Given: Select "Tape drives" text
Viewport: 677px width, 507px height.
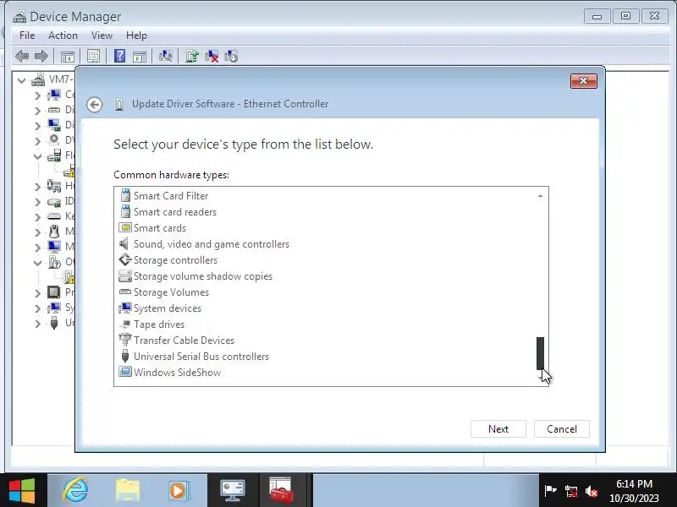Looking at the screenshot, I should [159, 324].
